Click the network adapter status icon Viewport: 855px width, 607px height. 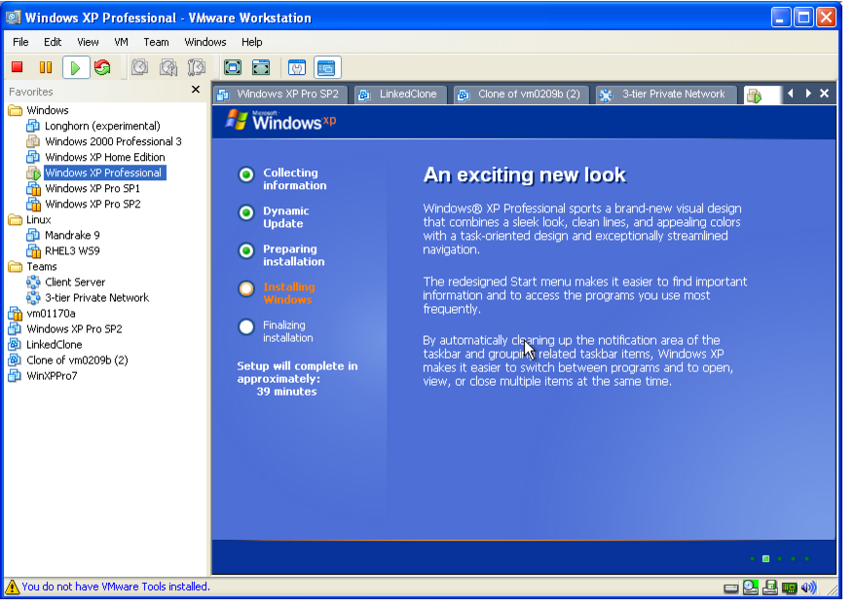point(790,588)
